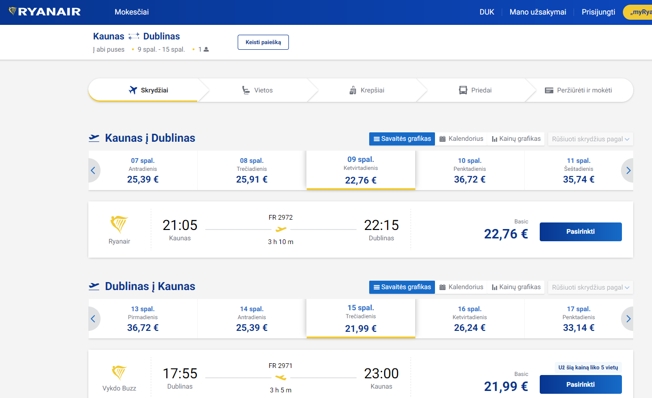Show later return dates with right arrow
Image resolution: width=652 pixels, height=398 pixels.
[628, 319]
